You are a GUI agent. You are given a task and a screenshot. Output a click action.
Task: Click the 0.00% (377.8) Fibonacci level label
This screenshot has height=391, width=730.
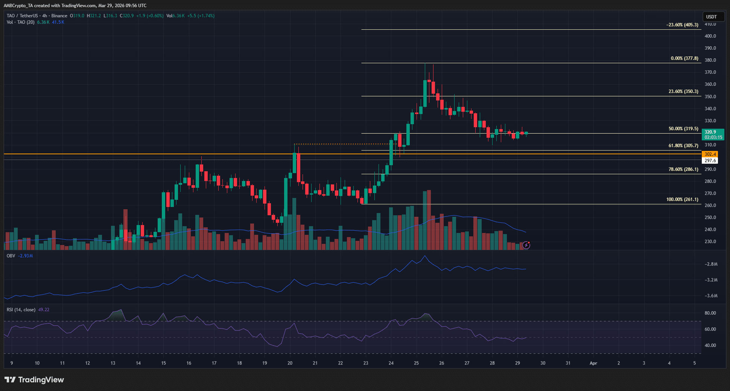pyautogui.click(x=684, y=58)
